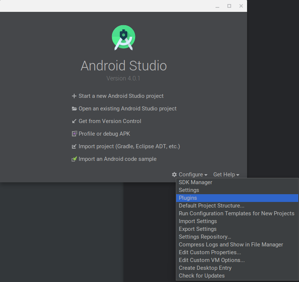Open an existing Android Studio project
The width and height of the screenshot is (299, 282).
128,109
